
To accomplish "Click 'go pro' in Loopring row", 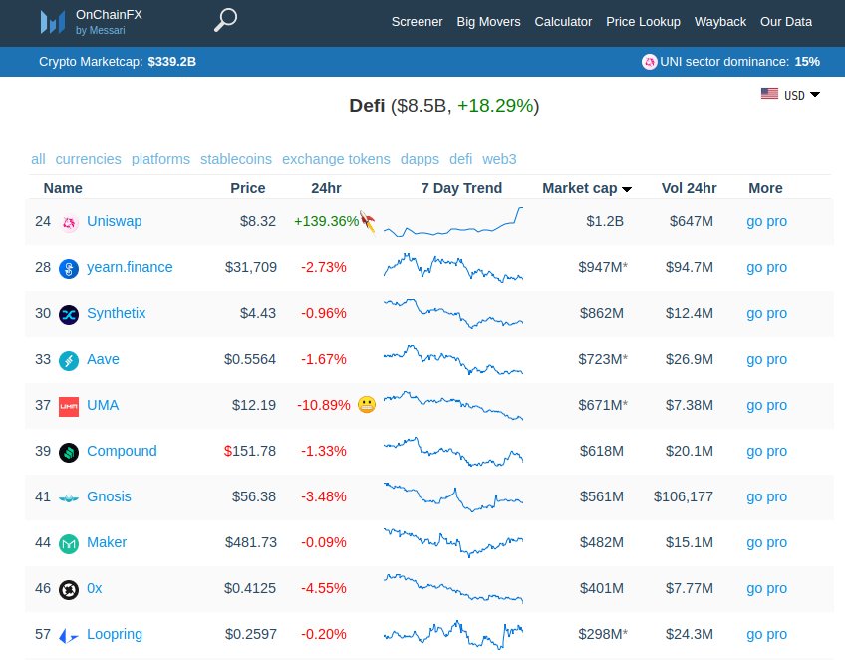I will pos(766,634).
